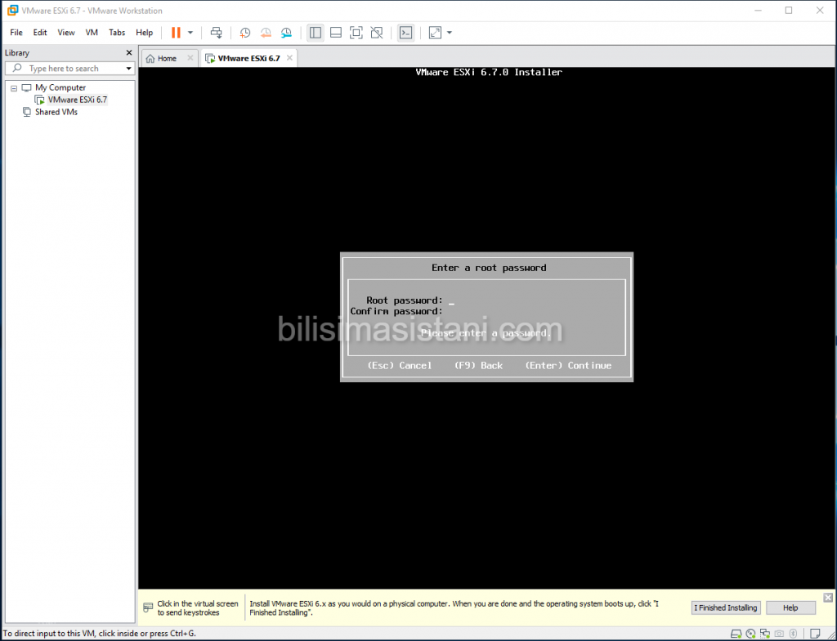This screenshot has height=641, width=837.
Task: Open the library search filter dropdown arrow
Action: coord(128,69)
